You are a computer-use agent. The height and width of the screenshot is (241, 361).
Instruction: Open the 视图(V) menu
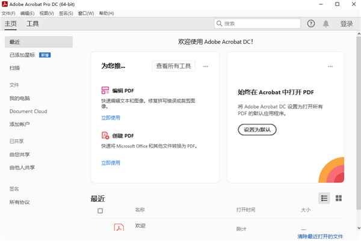pyautogui.click(x=46, y=13)
